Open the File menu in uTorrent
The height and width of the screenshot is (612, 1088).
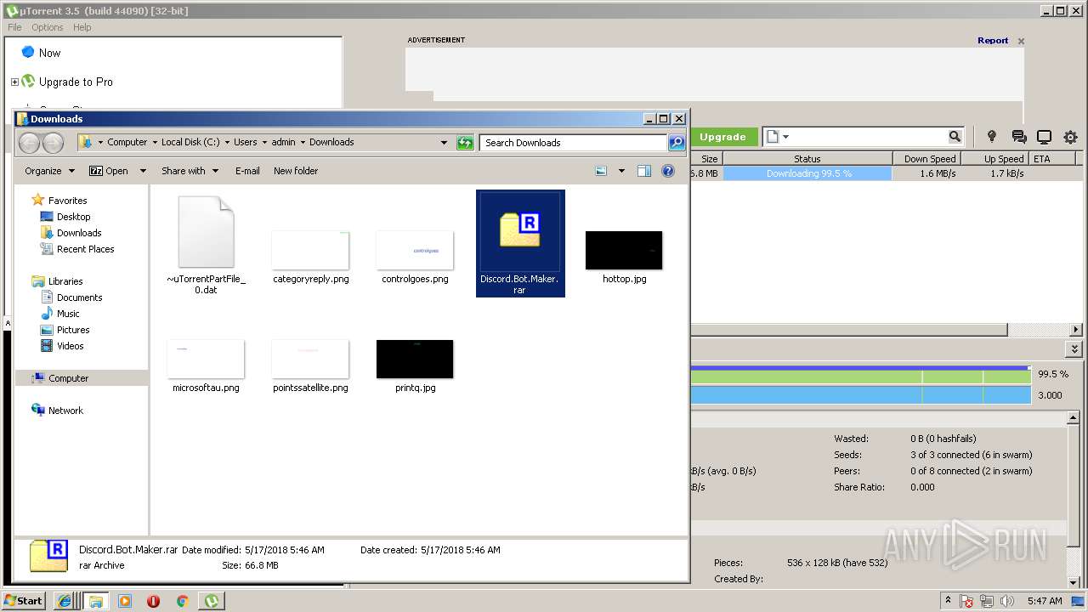(14, 27)
